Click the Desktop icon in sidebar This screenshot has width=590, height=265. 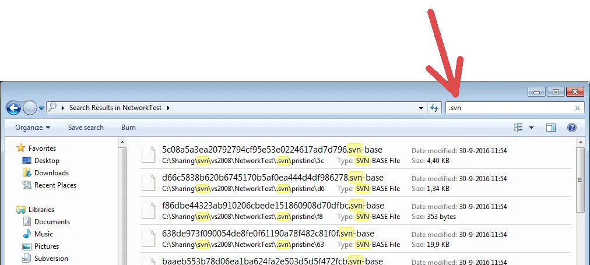click(x=27, y=161)
